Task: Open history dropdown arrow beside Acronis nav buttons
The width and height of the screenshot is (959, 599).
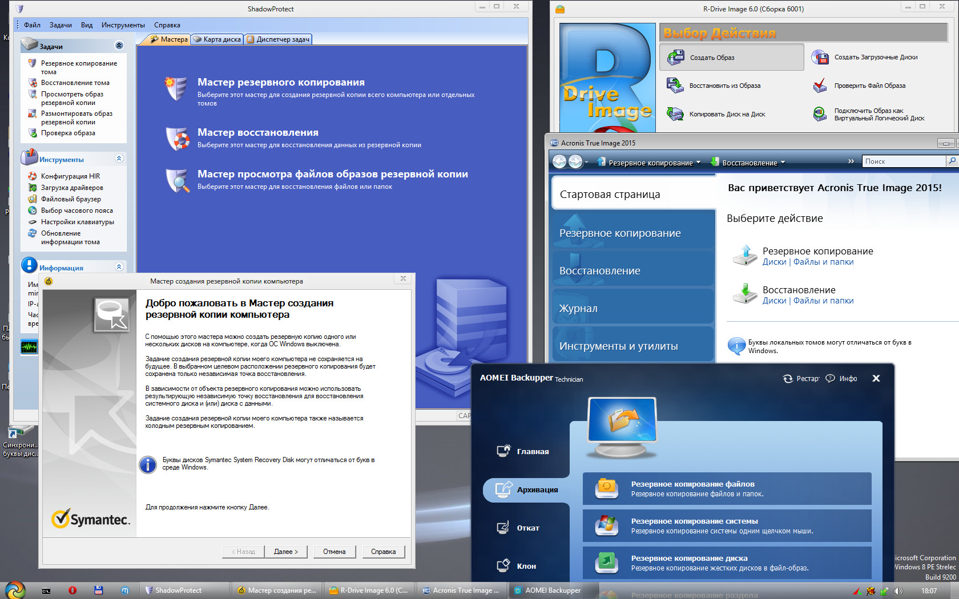Action: 586,163
